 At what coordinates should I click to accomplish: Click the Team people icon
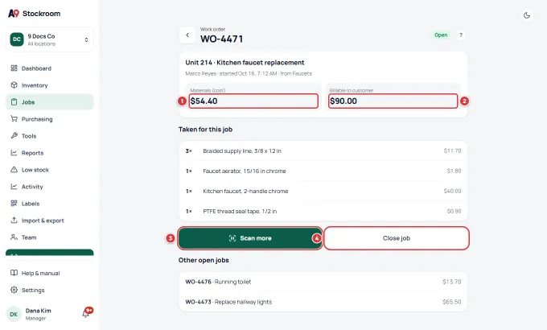point(14,237)
